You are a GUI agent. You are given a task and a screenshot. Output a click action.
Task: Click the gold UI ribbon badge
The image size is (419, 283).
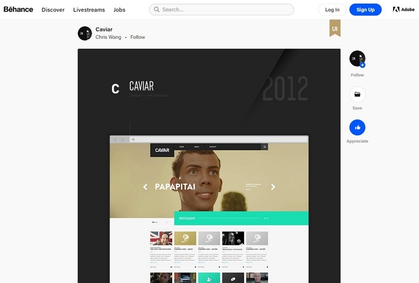point(335,28)
